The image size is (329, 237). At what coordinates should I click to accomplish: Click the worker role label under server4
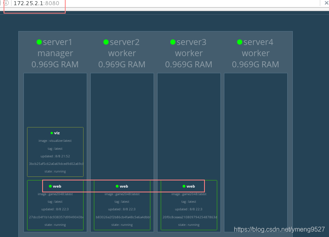[255, 53]
